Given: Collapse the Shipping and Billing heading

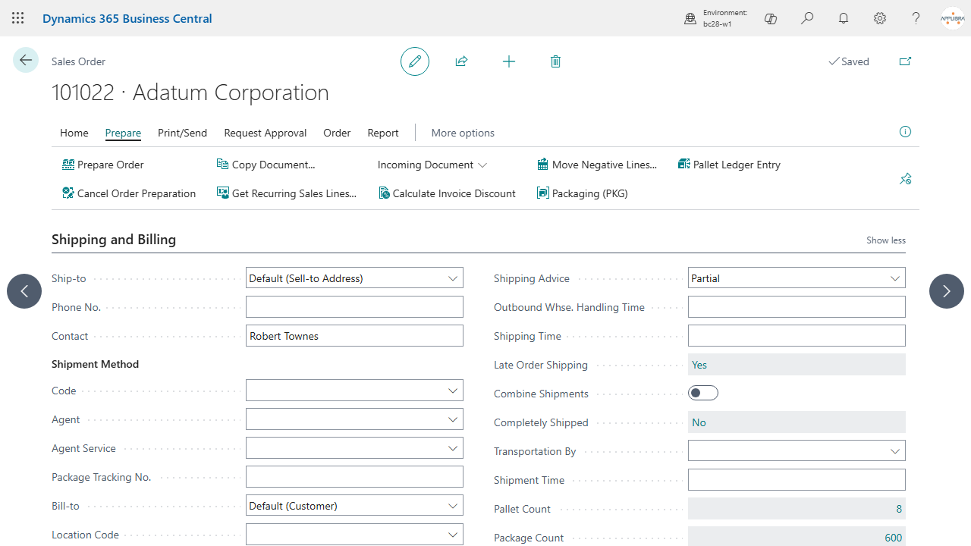Looking at the screenshot, I should click(114, 240).
